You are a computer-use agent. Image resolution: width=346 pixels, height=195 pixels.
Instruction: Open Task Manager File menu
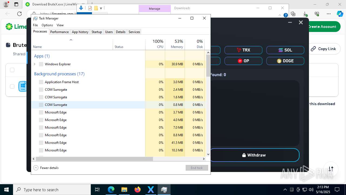[35, 25]
